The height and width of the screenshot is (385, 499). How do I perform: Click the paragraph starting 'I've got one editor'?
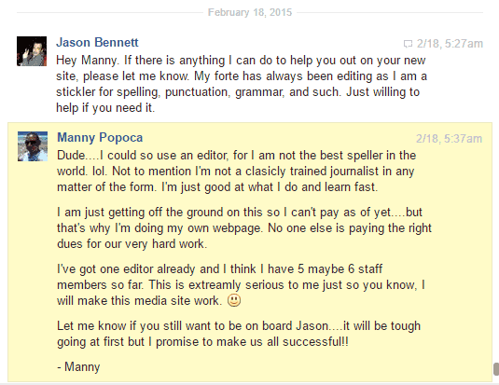[x=241, y=284]
